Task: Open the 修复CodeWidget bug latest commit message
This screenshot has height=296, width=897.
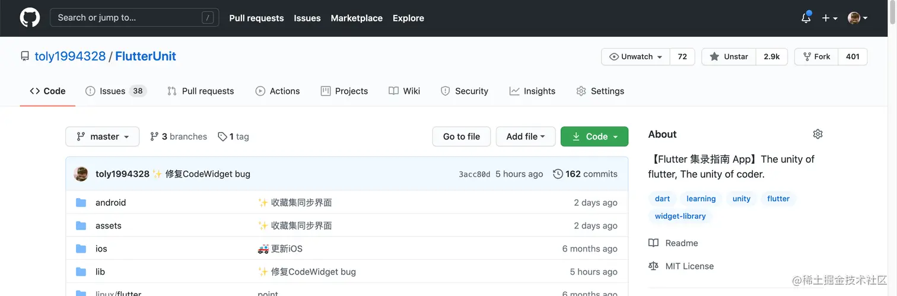Action: (208, 174)
